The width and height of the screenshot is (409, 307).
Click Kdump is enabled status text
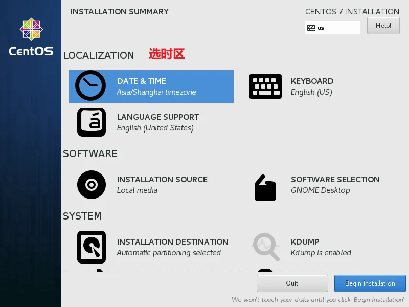point(321,253)
